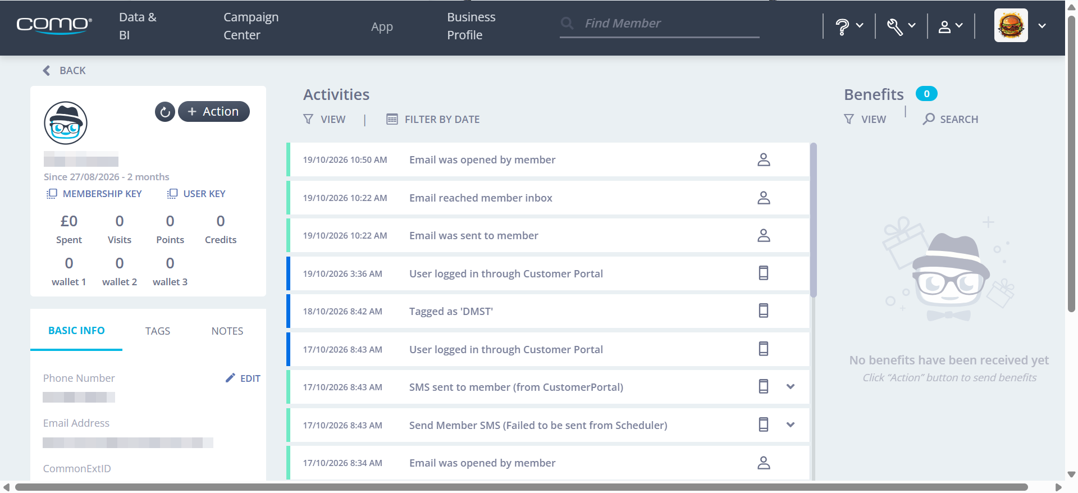The image size is (1078, 493).
Task: Click the wallet 2 balance
Action: pos(120,263)
